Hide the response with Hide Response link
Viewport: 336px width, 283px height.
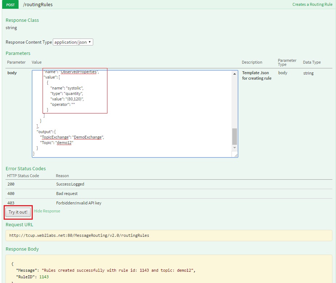point(47,211)
